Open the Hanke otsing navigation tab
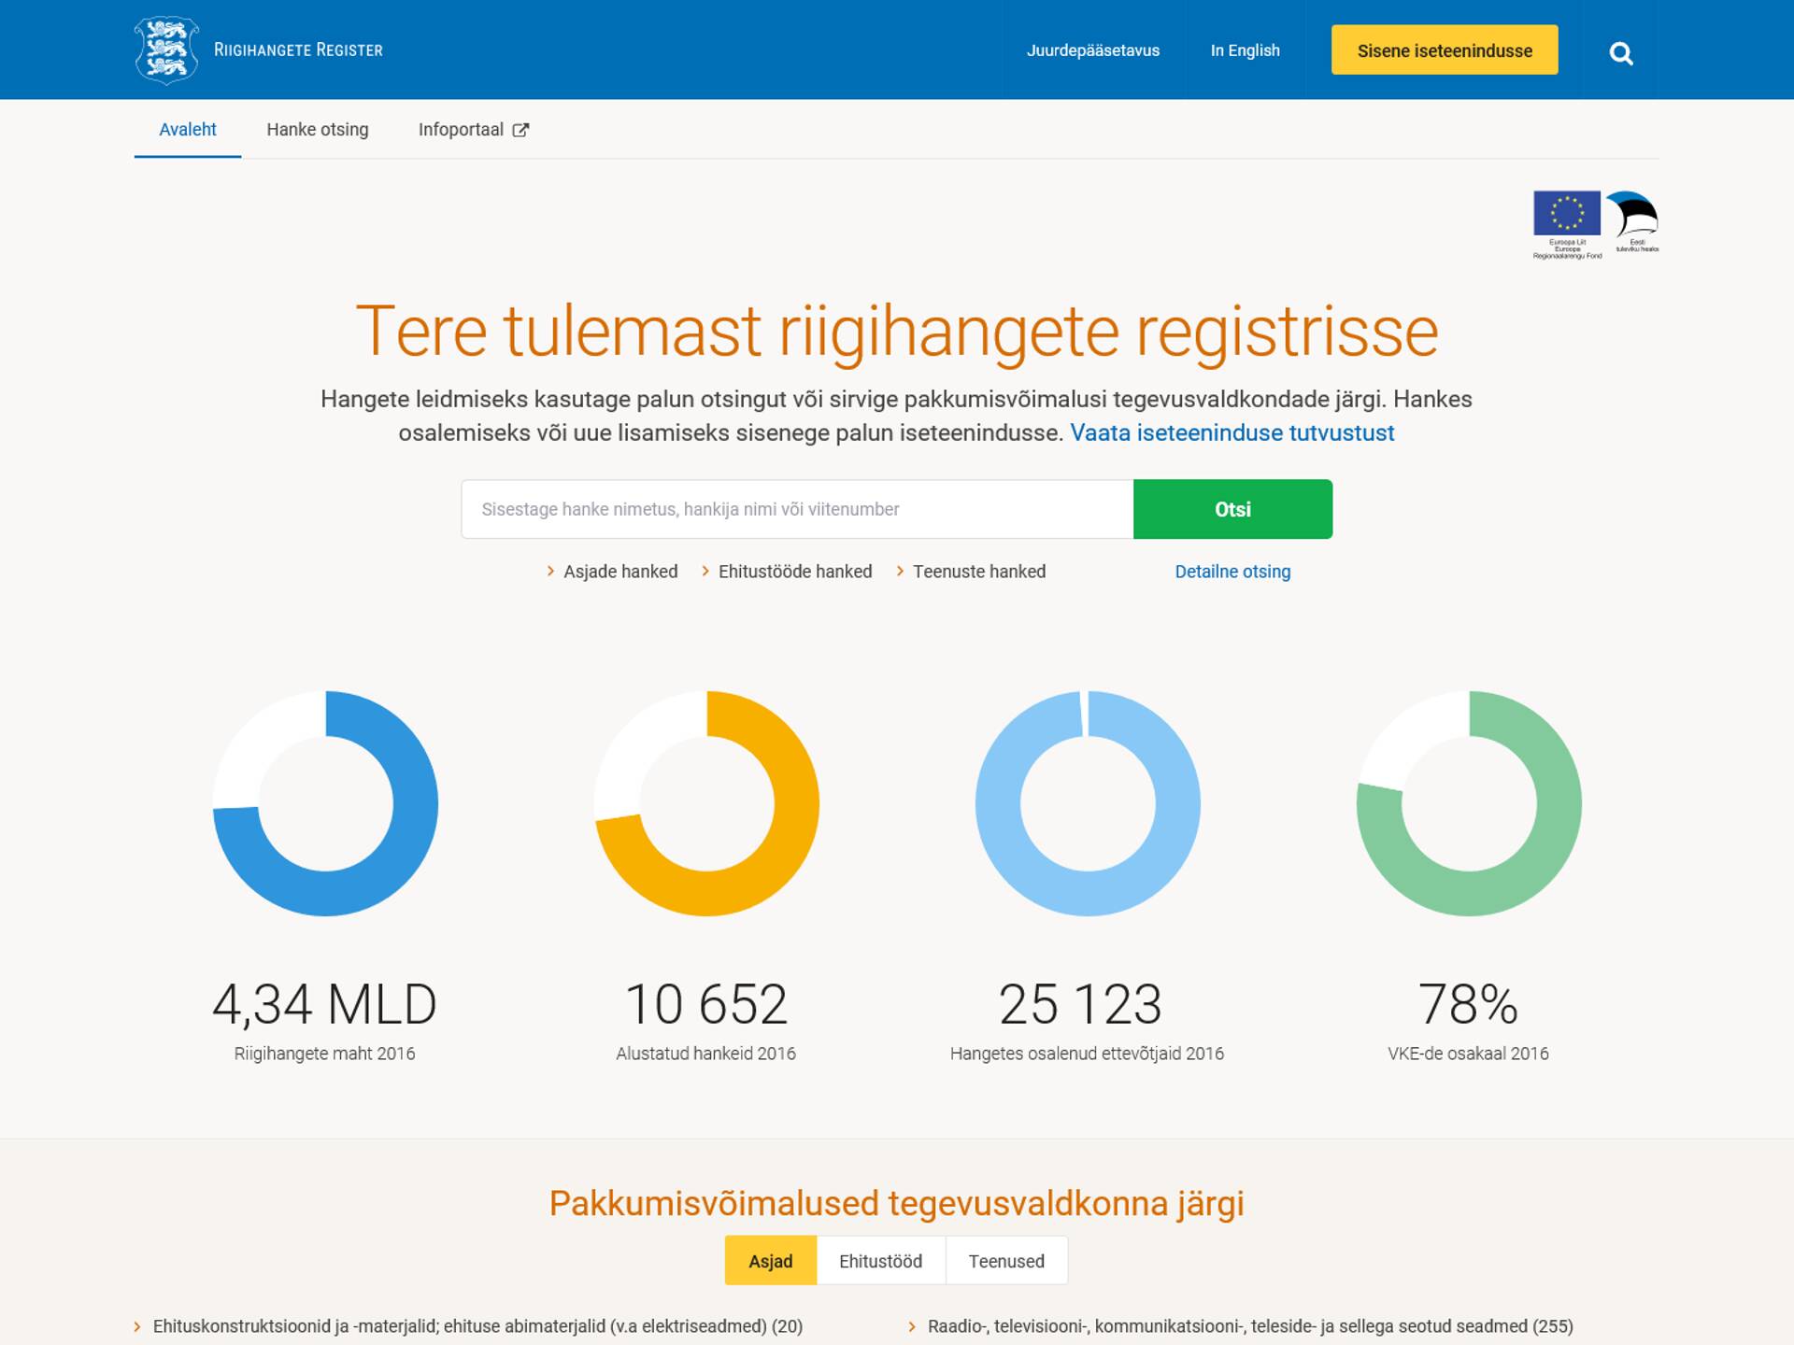Viewport: 1794px width, 1345px height. tap(317, 130)
